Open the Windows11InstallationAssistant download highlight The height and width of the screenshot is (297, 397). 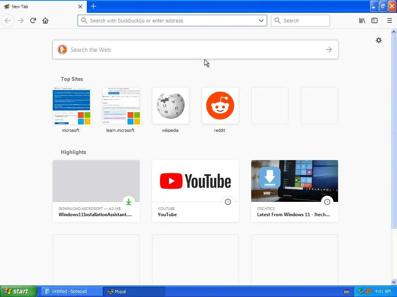96,191
